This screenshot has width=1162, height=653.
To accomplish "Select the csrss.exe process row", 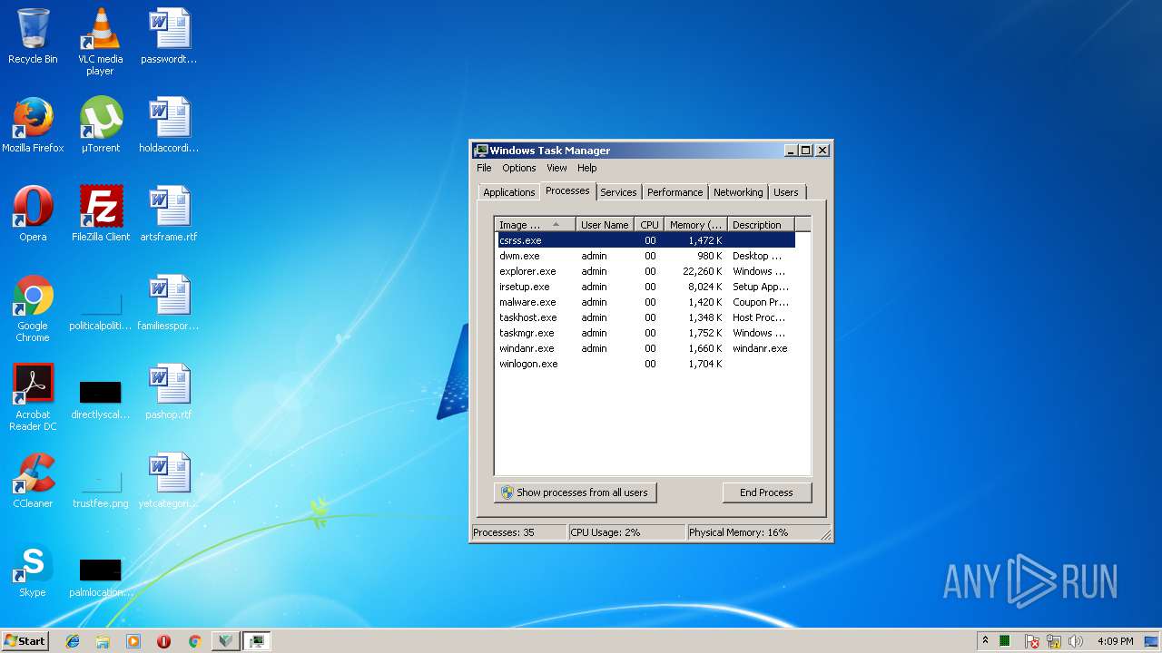I will coord(645,240).
